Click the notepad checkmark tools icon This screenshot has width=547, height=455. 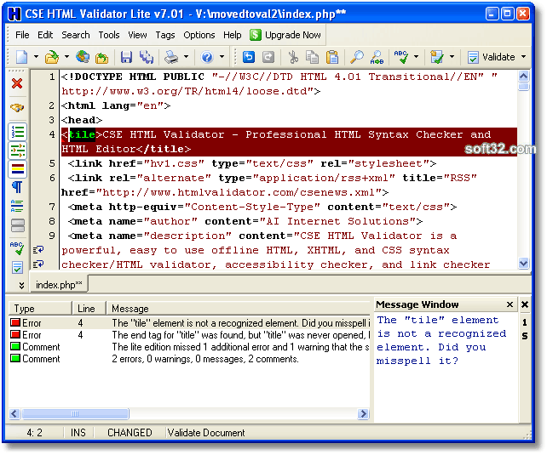pyautogui.click(x=437, y=57)
